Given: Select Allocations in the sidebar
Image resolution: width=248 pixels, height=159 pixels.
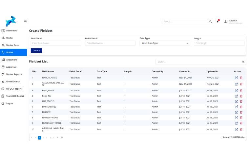Looking at the screenshot, I should (x=11, y=60).
